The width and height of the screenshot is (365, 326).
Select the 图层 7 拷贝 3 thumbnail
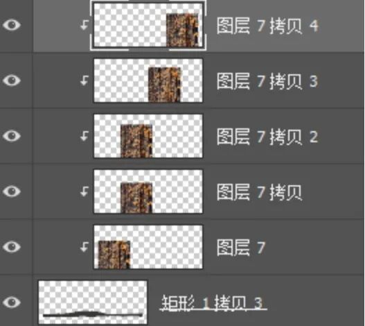click(148, 80)
